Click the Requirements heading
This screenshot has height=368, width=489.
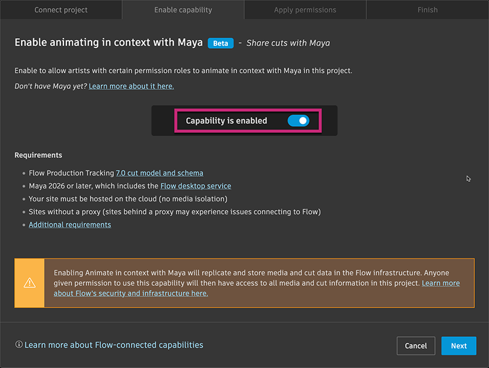[x=38, y=156]
